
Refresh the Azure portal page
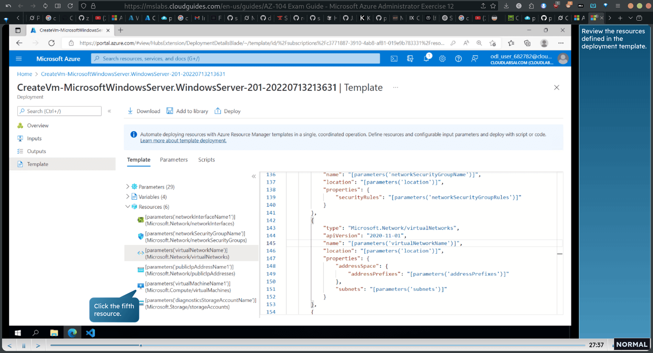[52, 43]
